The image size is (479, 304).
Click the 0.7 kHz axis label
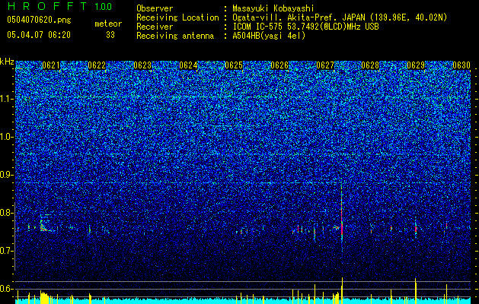coord(7,251)
